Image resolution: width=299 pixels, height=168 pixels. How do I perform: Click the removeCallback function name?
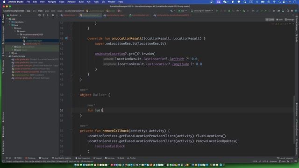coord(115,131)
